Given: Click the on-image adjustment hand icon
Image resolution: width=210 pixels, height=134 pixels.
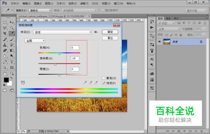Looking at the screenshot, I should 23,82.
